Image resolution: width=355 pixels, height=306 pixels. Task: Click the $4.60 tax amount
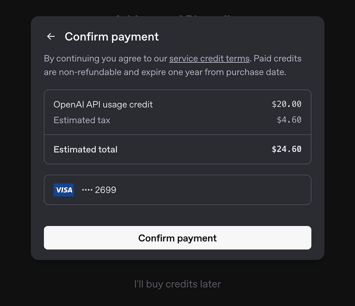289,120
